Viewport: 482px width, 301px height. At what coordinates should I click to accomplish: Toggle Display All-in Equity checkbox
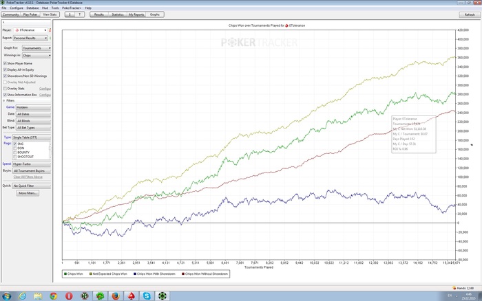(x=5, y=69)
